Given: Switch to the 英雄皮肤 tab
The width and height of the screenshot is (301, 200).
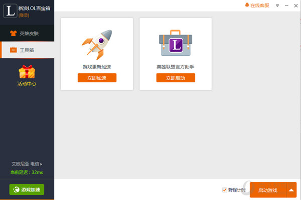Looking at the screenshot, I should 27,34.
